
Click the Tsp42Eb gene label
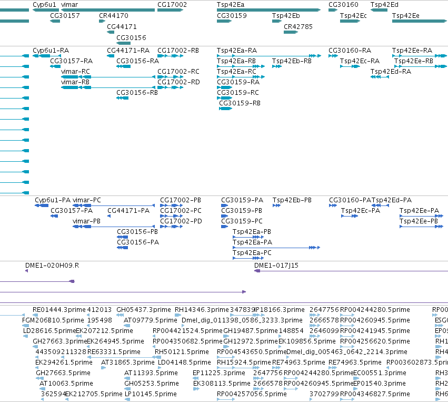[286, 15]
